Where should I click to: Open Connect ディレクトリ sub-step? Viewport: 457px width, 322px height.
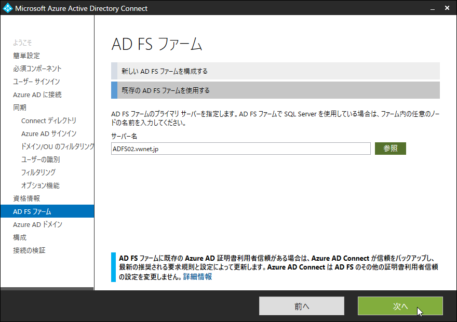point(49,120)
